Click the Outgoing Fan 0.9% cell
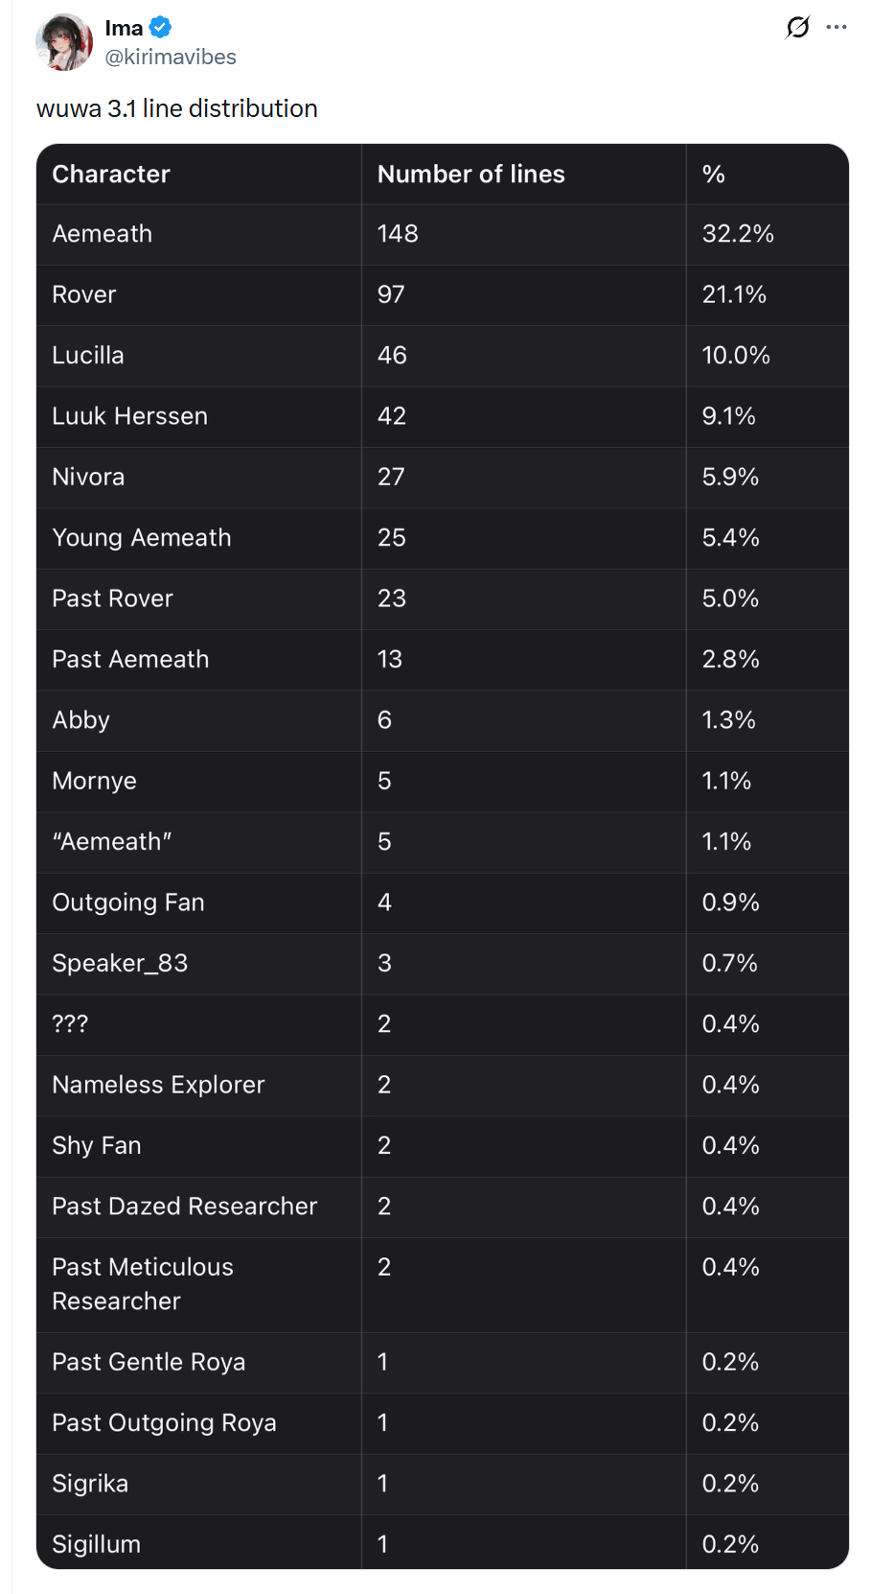 pyautogui.click(x=730, y=902)
